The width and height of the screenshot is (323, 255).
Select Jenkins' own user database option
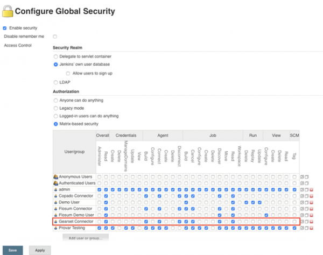pyautogui.click(x=55, y=65)
